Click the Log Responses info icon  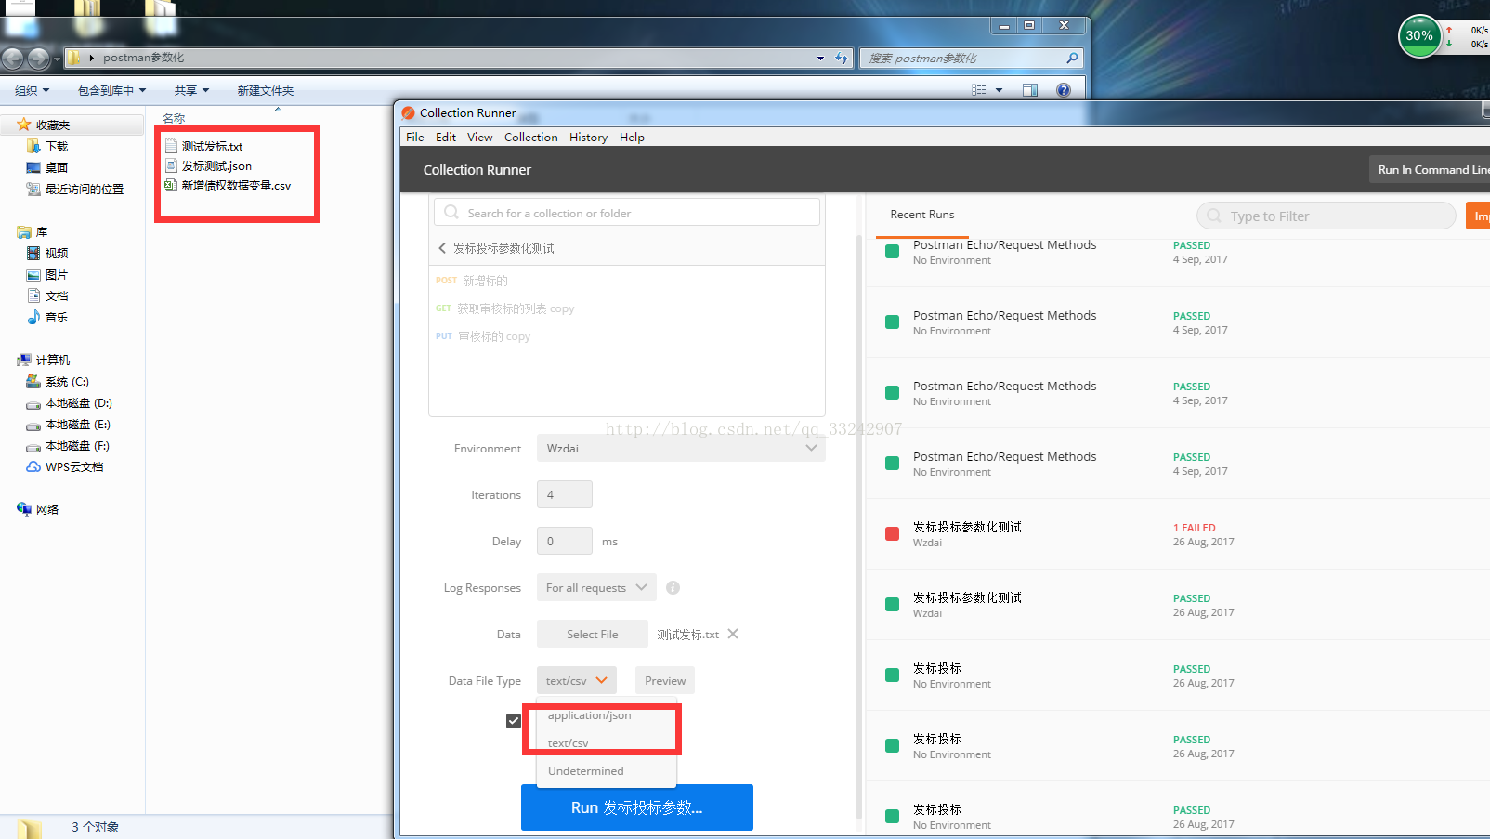coord(673,587)
